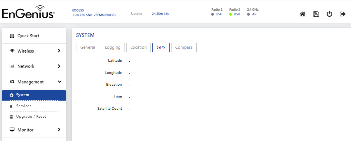Switch to the General tab
This screenshot has width=351, height=141.
pos(87,47)
